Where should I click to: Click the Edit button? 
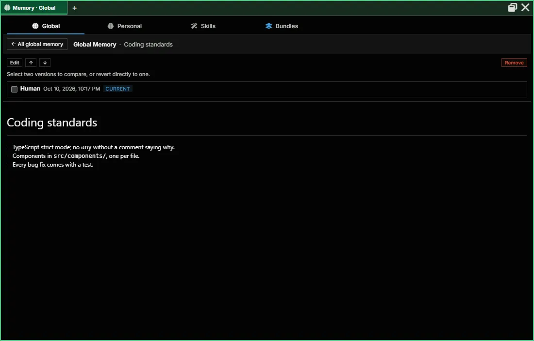point(15,62)
